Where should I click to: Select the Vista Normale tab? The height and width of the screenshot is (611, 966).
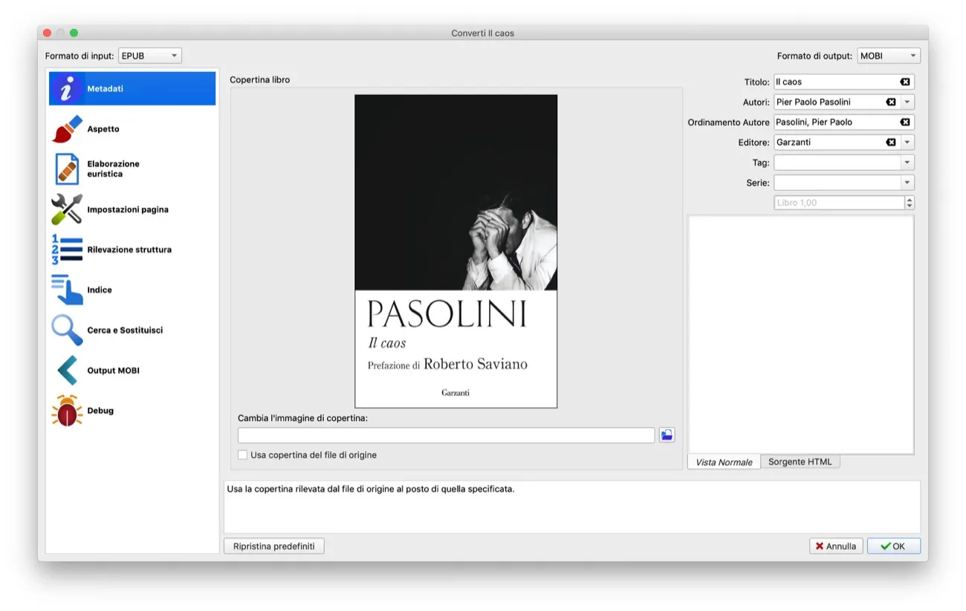click(x=723, y=461)
